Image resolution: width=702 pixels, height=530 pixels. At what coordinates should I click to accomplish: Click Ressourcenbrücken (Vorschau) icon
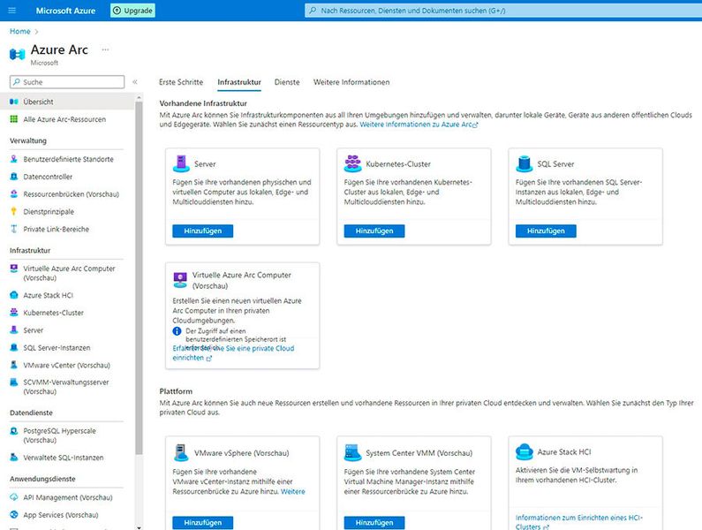click(14, 194)
